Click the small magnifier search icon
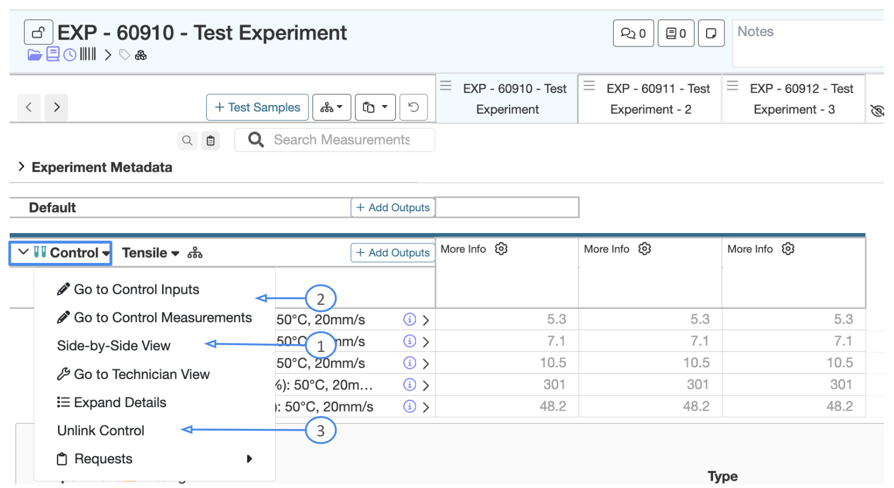Image resolution: width=894 pixels, height=488 pixels. (x=187, y=140)
